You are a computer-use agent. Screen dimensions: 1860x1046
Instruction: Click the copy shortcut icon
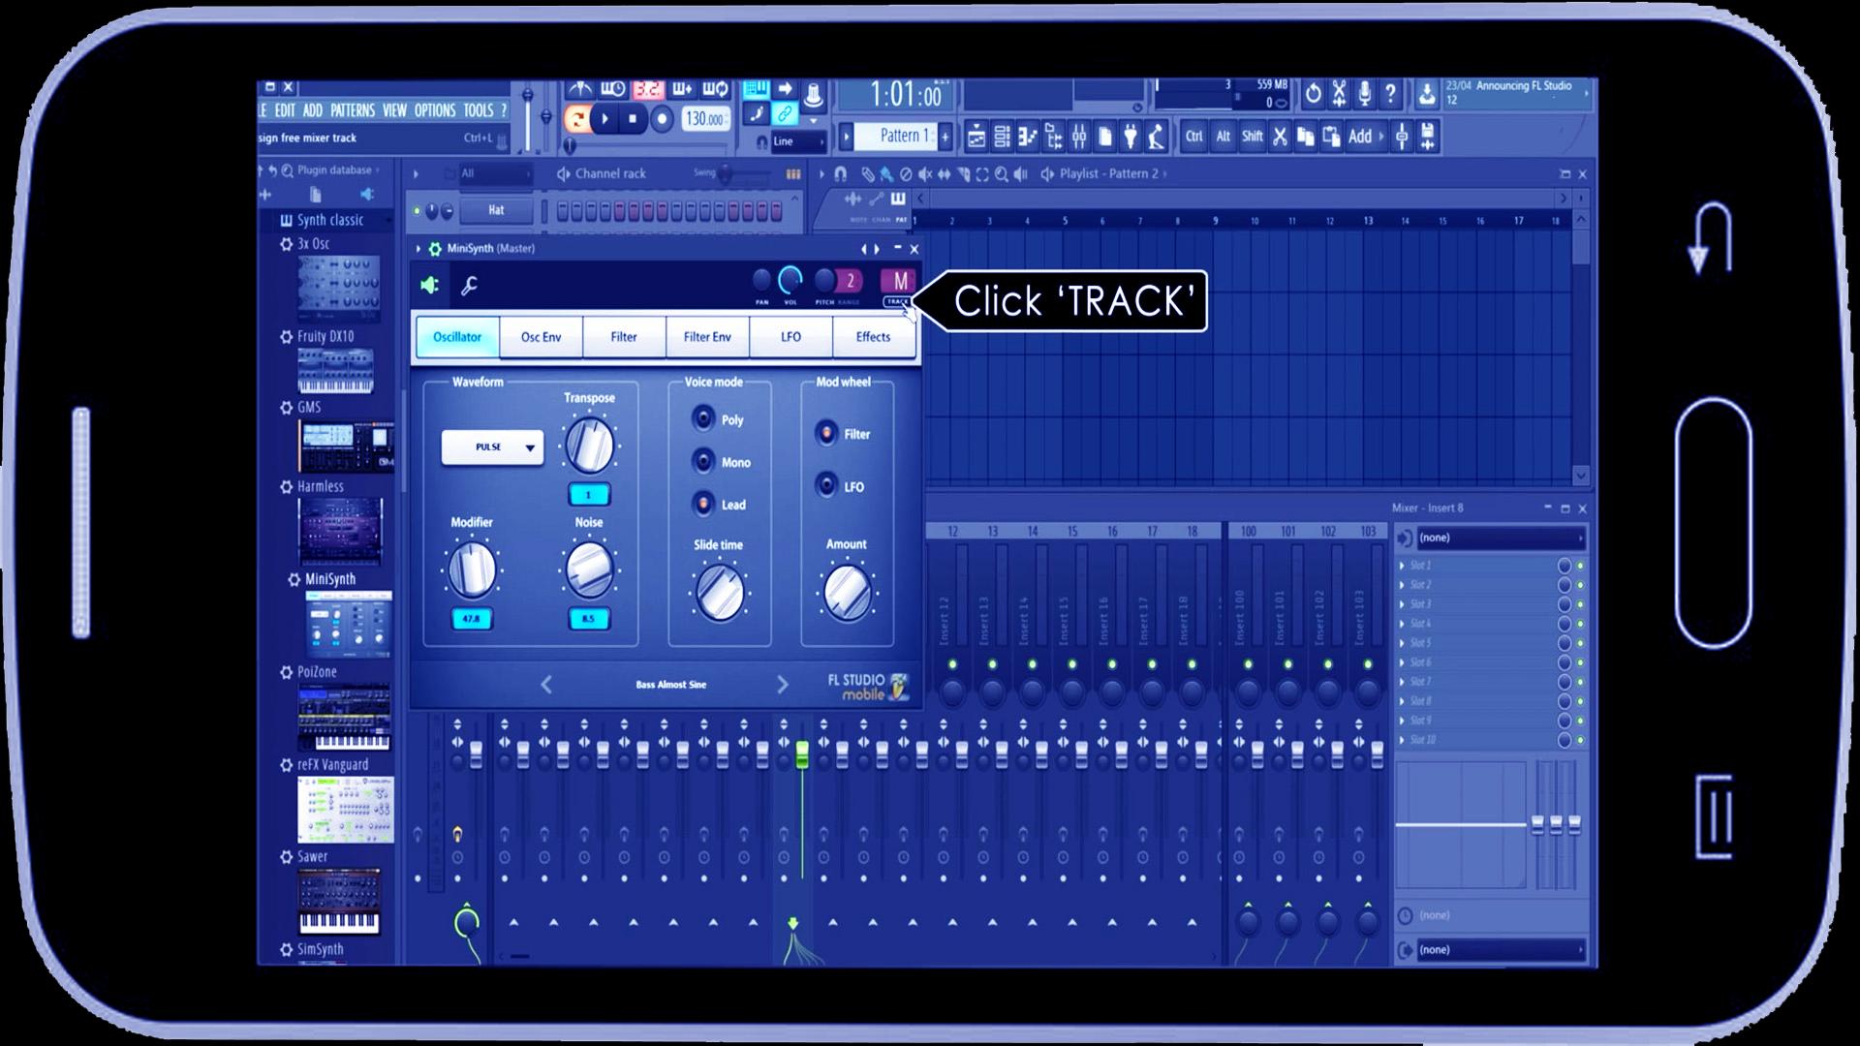(x=1305, y=137)
